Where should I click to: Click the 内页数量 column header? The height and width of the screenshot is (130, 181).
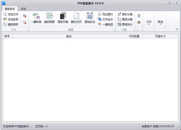pyautogui.click(x=134, y=36)
